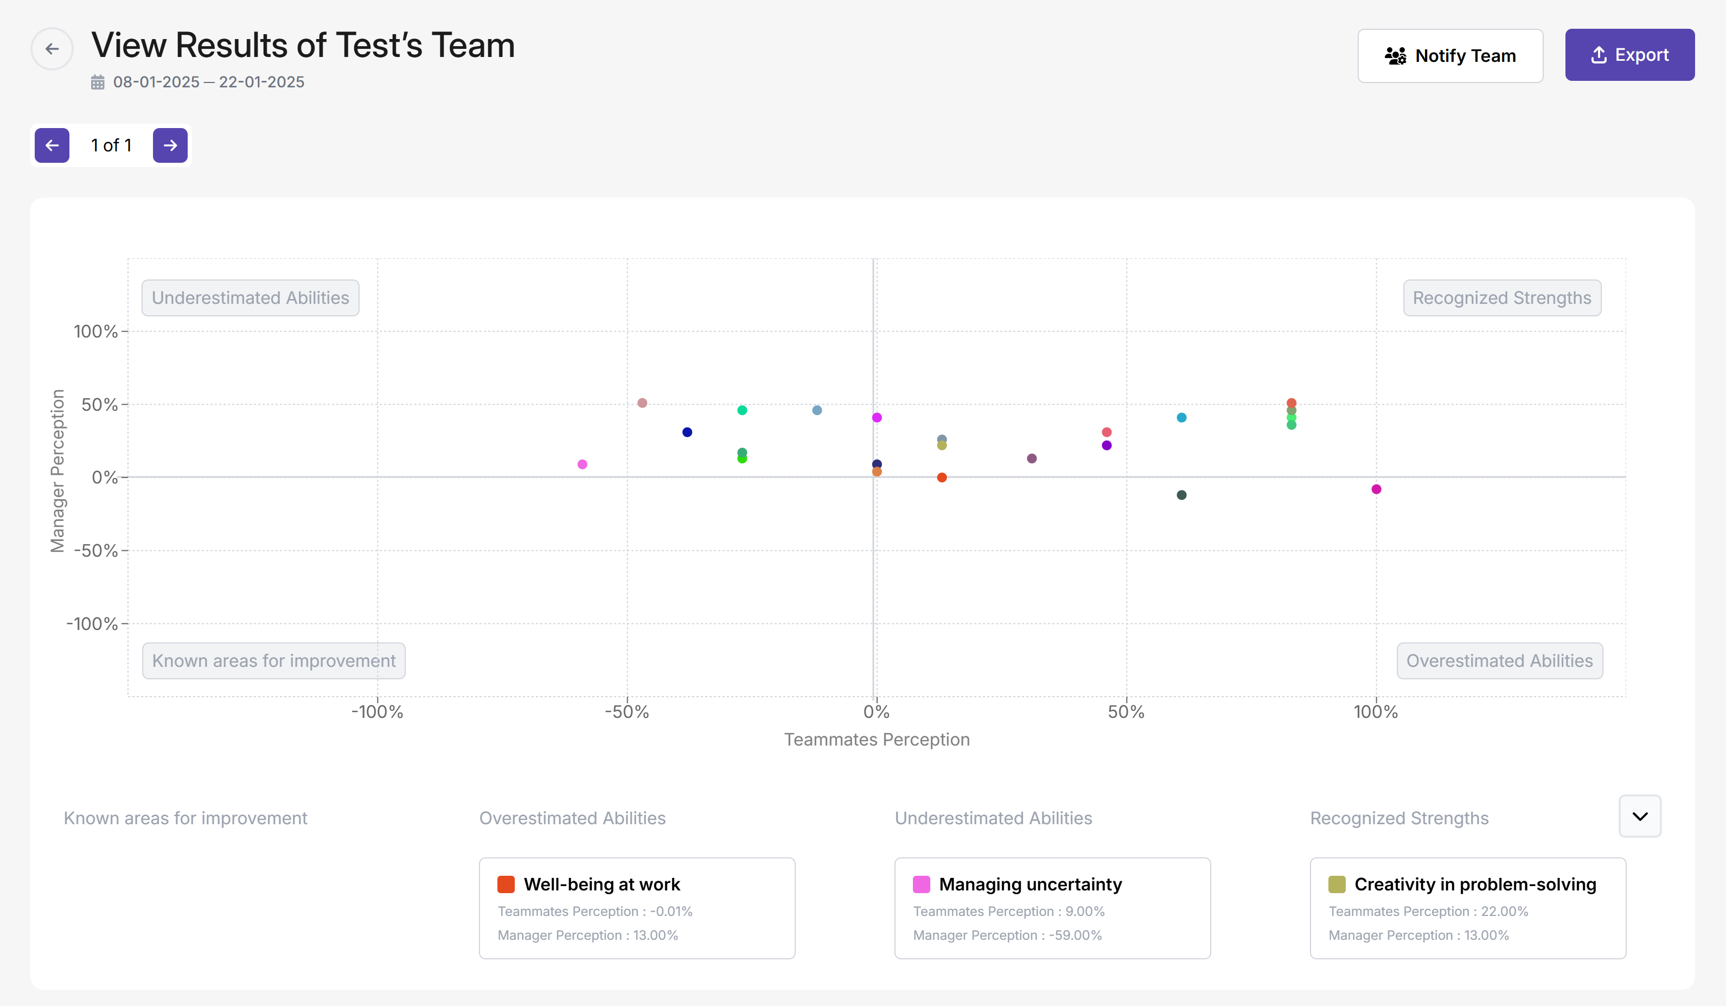Click the Recognized Strengths quadrant label
Screen dimensions: 1726x1006
pyautogui.click(x=1501, y=298)
